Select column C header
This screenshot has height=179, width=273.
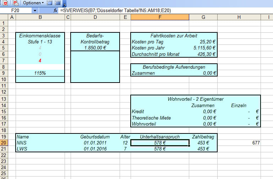[x=68, y=17]
